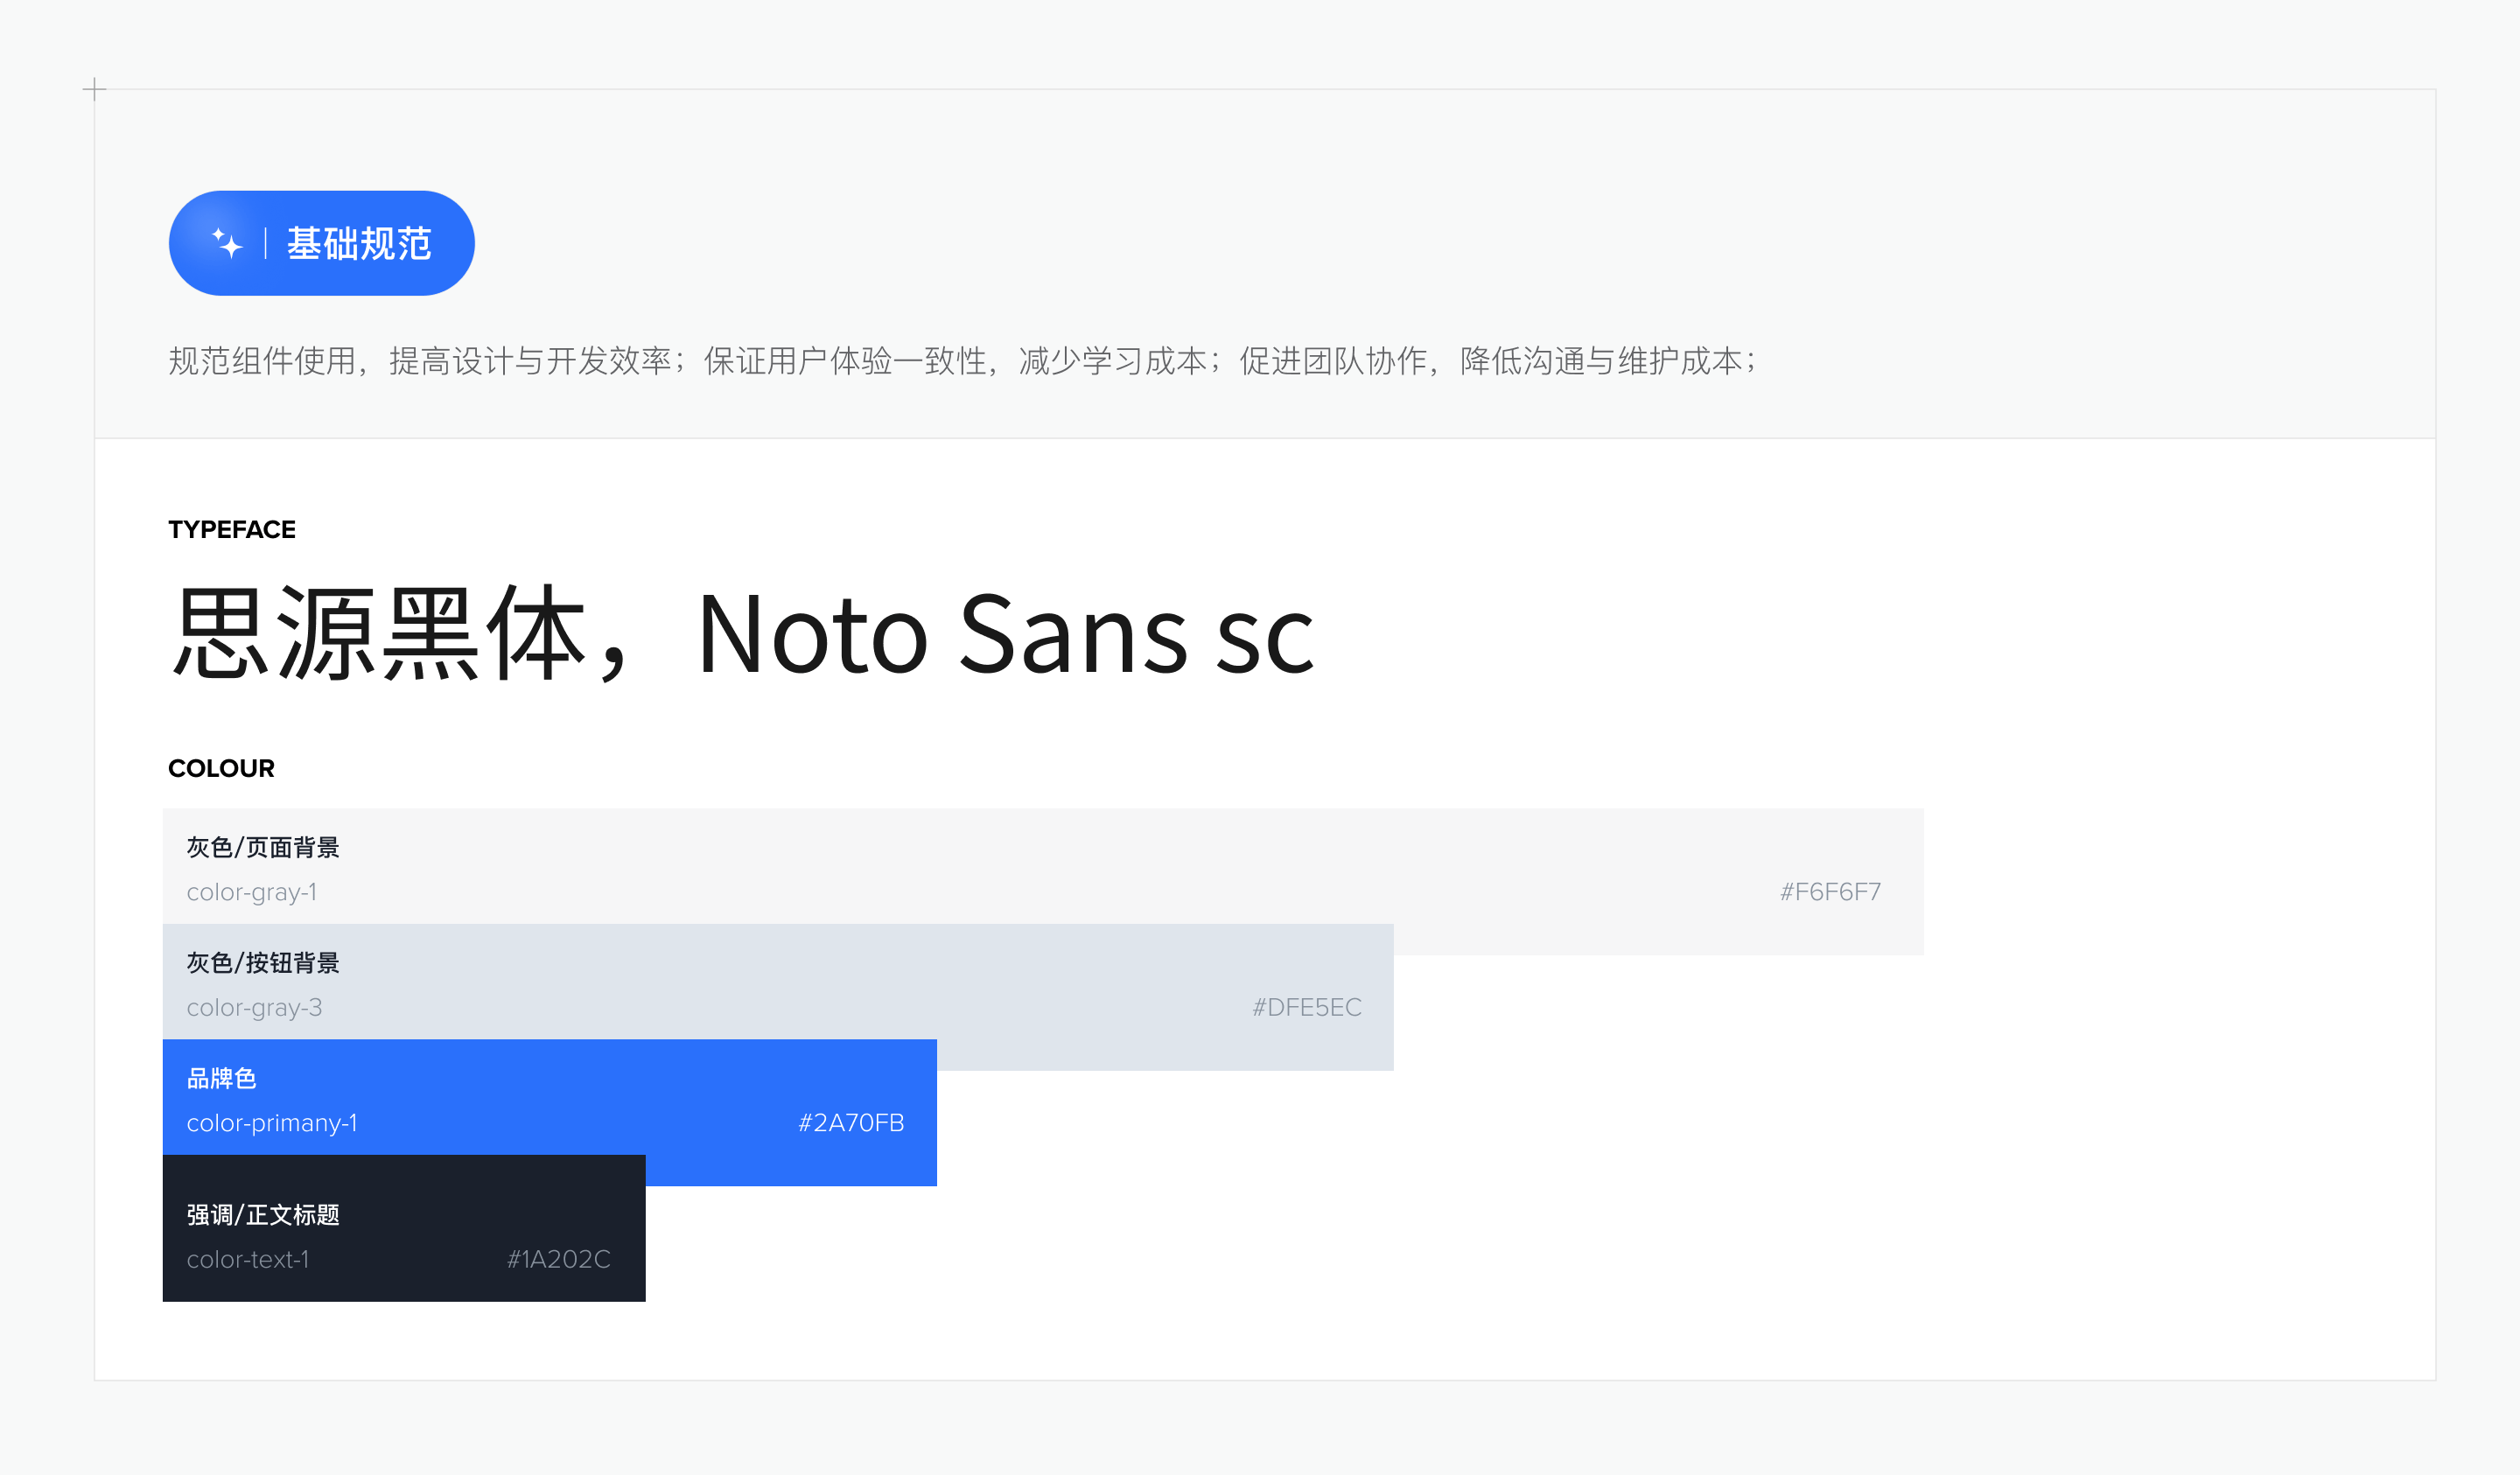This screenshot has width=2520, height=1475.
Task: Click the sparkle icon in the blue badge
Action: (228, 242)
